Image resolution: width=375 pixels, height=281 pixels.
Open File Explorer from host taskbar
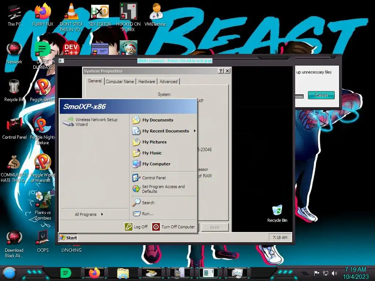123,273
